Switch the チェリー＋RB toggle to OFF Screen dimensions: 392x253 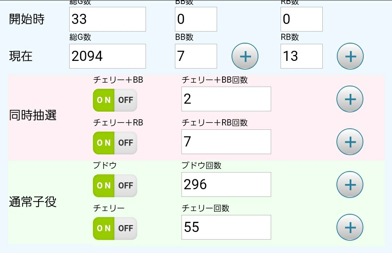(126, 143)
